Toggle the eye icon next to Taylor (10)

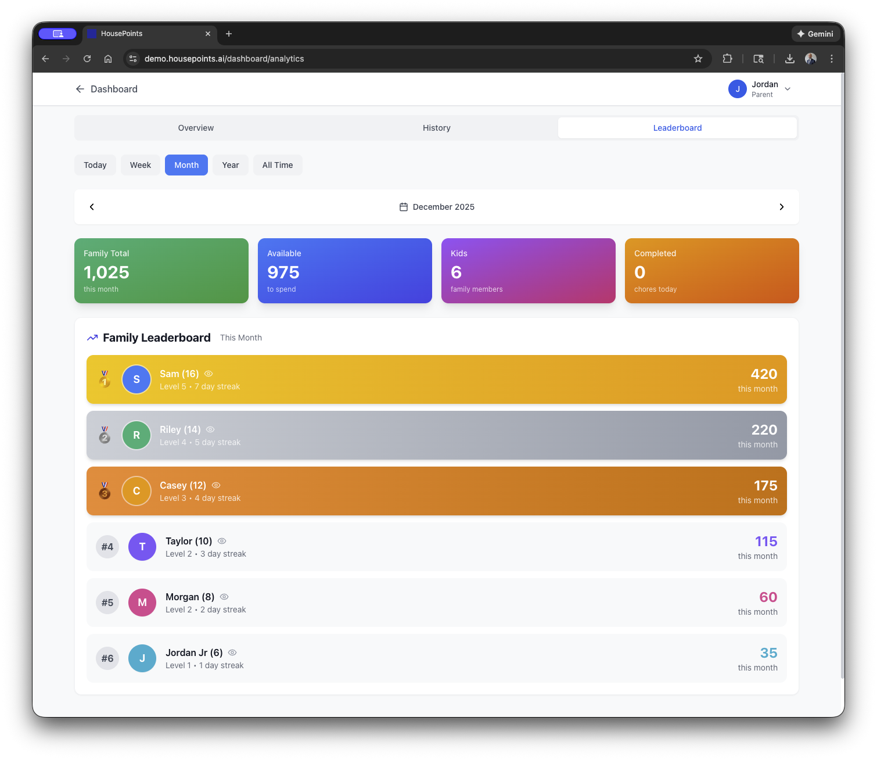[x=222, y=541]
